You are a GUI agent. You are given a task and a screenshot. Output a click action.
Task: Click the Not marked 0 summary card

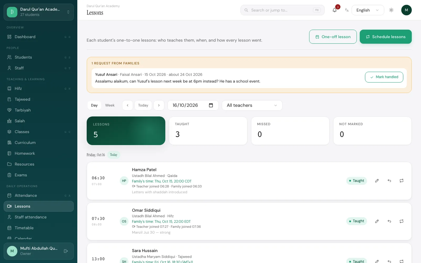(372, 131)
